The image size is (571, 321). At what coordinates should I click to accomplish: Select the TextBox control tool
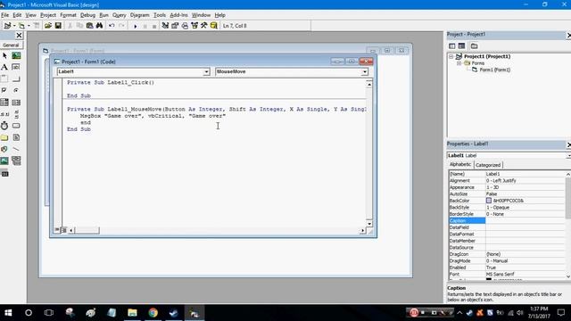[16, 68]
